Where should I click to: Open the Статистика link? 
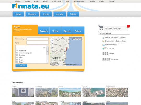(110, 48)
